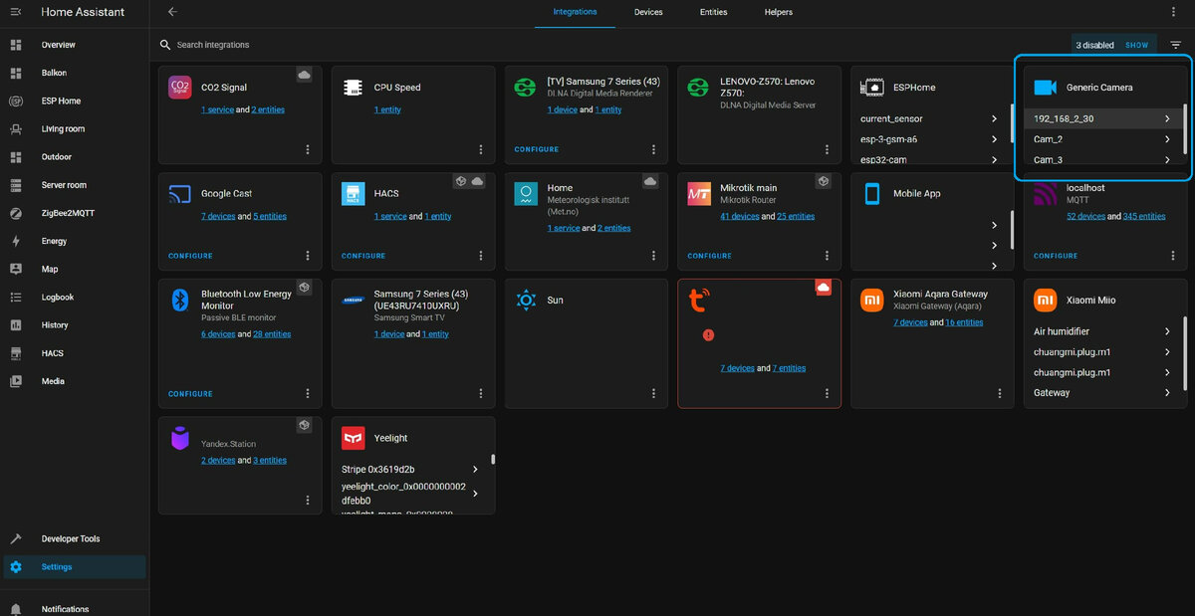Open Lenovo Z570 card options menu
Screen dimensions: 1195x616
coord(827,149)
